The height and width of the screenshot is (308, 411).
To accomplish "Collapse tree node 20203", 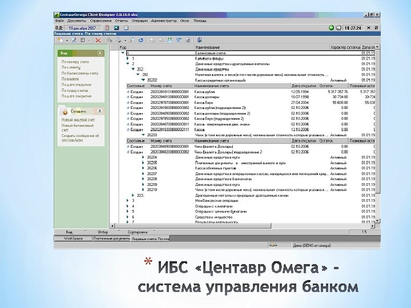I will tap(143, 135).
